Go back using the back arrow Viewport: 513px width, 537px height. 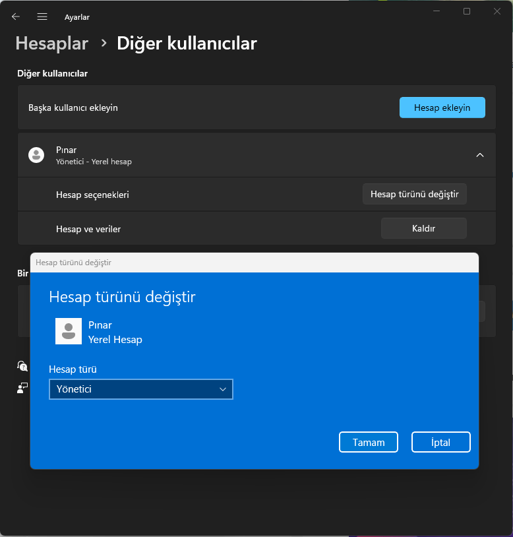(16, 16)
